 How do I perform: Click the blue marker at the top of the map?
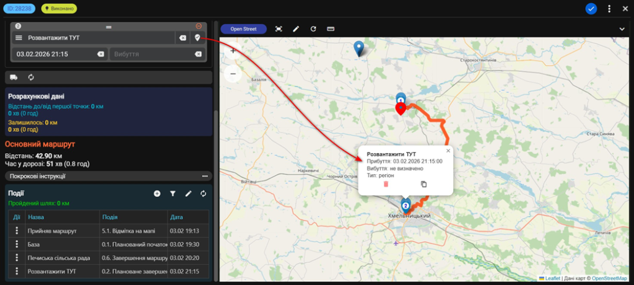pyautogui.click(x=358, y=48)
